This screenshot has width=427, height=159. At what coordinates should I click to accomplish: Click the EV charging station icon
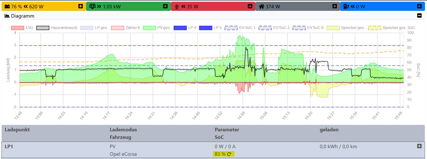(346, 7)
